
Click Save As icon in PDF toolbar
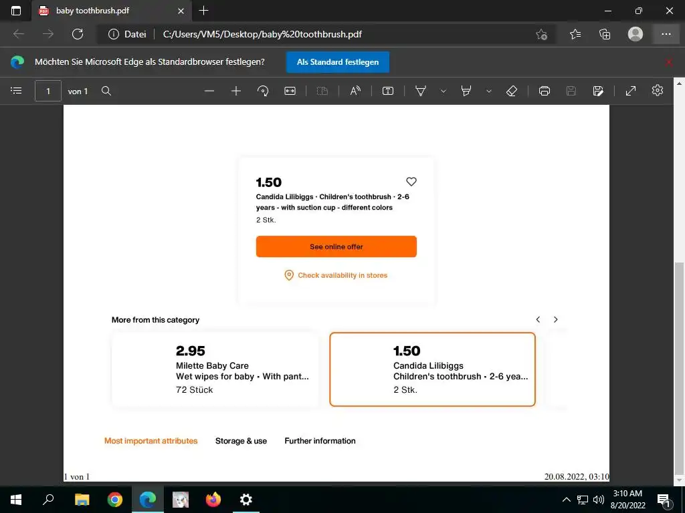point(598,91)
